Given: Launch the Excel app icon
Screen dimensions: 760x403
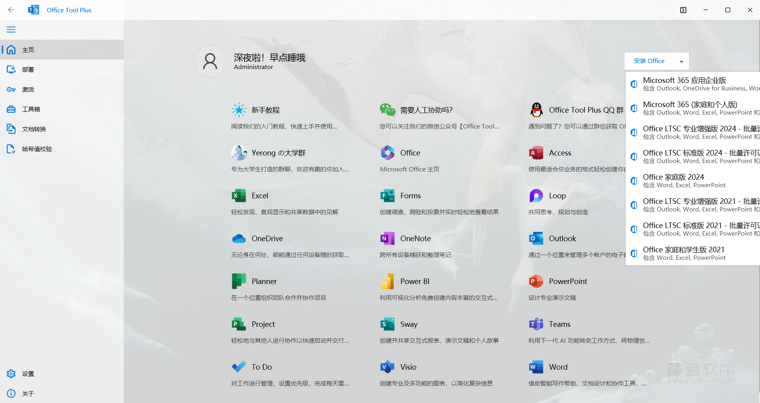Looking at the screenshot, I should pos(239,196).
